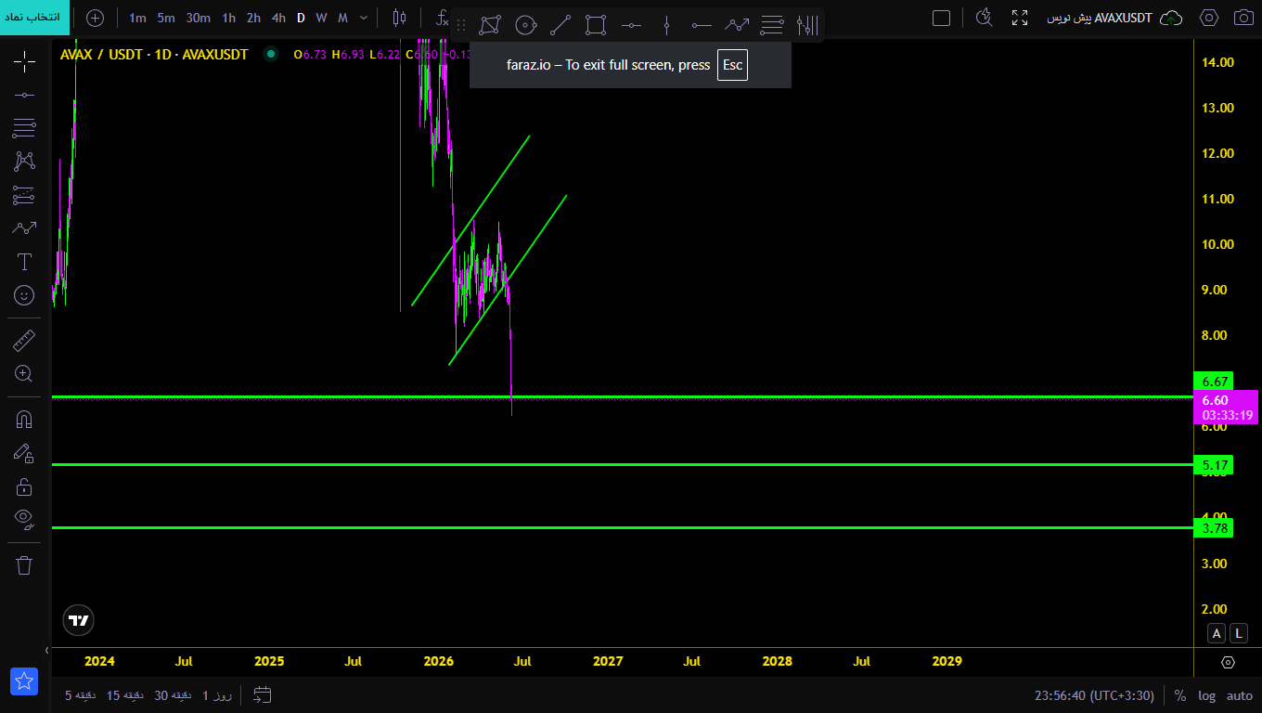
Task: Select the ruler measure tool
Action: point(24,341)
